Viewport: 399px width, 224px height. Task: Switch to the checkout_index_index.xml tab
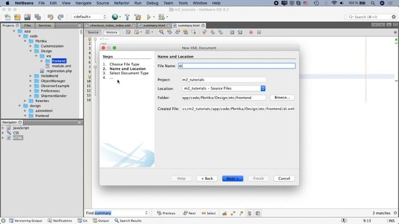tap(110, 26)
